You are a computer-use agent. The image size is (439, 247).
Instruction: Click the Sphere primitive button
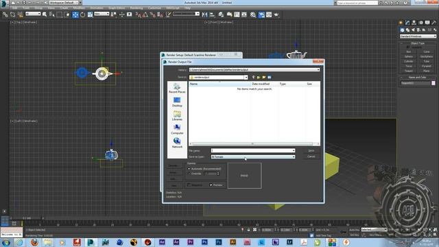click(409, 56)
